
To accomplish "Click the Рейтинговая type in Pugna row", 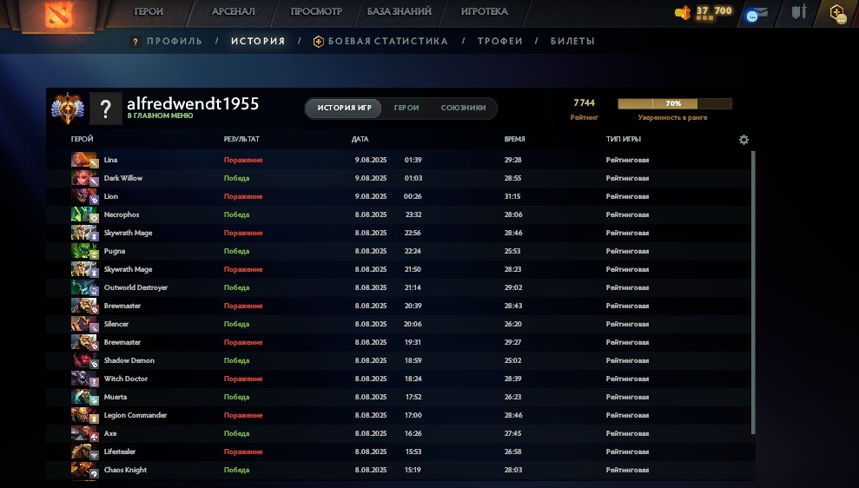I will pos(627,251).
